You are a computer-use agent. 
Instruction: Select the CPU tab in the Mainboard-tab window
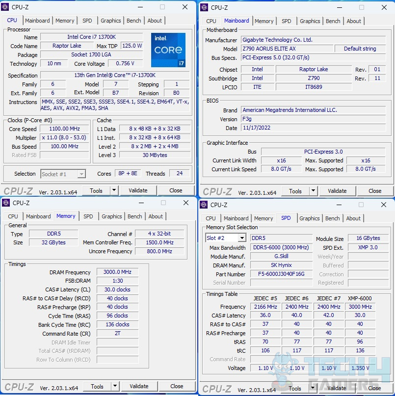tap(211, 21)
